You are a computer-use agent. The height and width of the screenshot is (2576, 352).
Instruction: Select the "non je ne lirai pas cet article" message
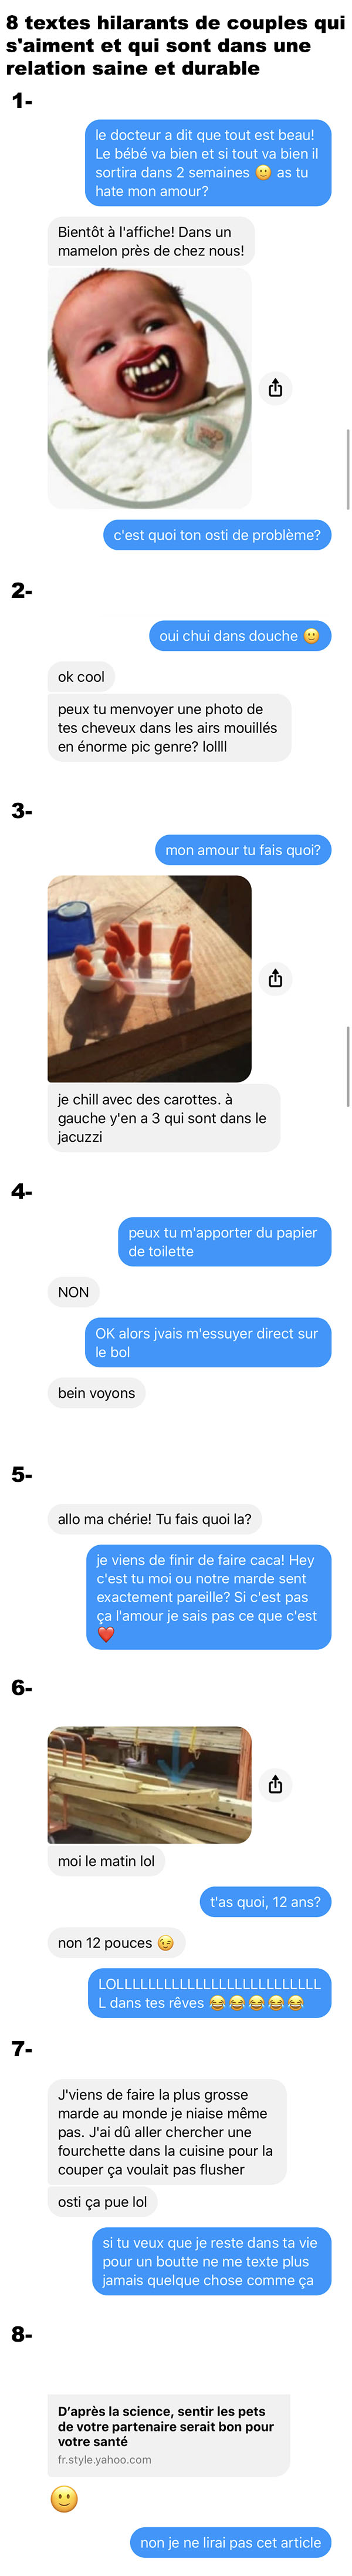click(x=231, y=2542)
